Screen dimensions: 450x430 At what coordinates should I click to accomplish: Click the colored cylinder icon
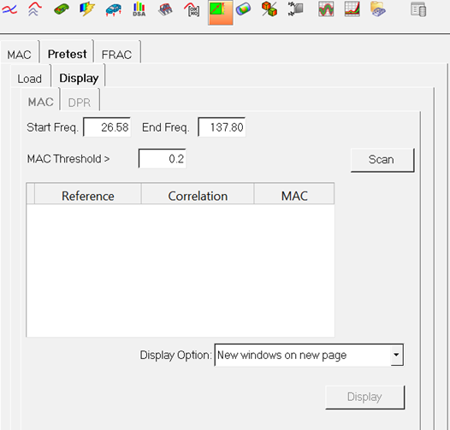[243, 9]
